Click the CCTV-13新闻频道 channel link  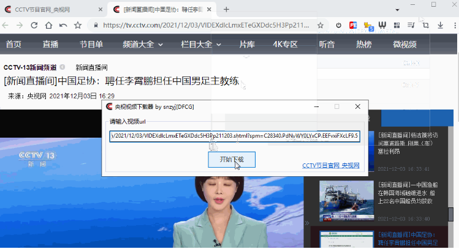[x=30, y=67]
